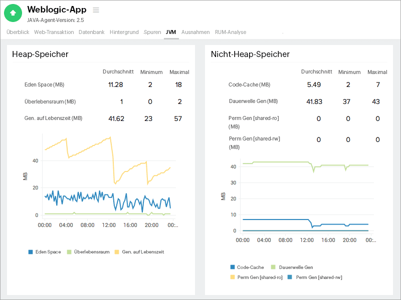Toggle Dauerwelle Gen legend entry
Viewport: 401px width, 300px height.
click(291, 267)
